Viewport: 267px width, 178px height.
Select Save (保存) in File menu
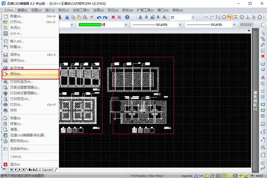point(30,55)
